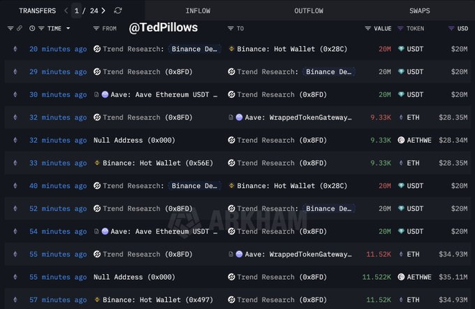Go to next page of transfers
The height and width of the screenshot is (309, 475).
(x=103, y=10)
